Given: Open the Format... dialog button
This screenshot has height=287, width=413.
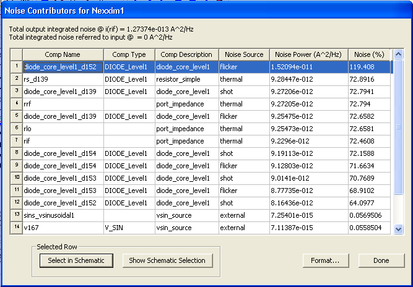Looking at the screenshot, I should coord(325,260).
